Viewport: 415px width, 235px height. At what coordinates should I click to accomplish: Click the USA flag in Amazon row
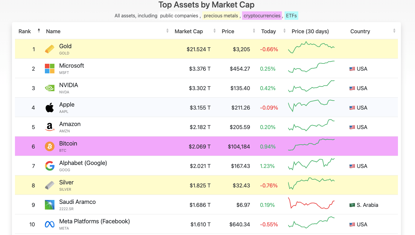tap(352, 127)
